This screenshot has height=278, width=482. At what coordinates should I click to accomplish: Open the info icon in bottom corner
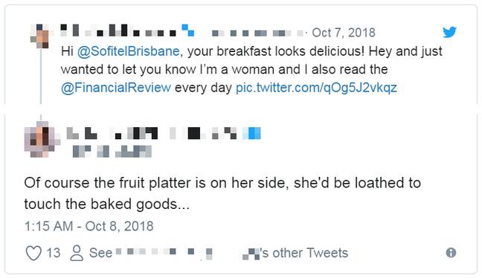pos(451,253)
